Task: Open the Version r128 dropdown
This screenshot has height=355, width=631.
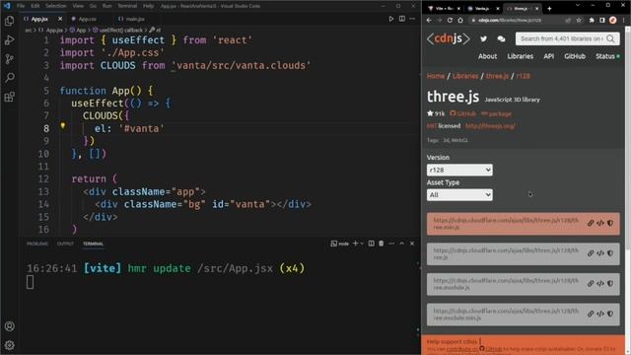Action: [x=459, y=170]
